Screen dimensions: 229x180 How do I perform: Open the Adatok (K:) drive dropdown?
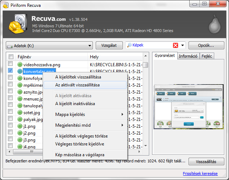pos(49,46)
